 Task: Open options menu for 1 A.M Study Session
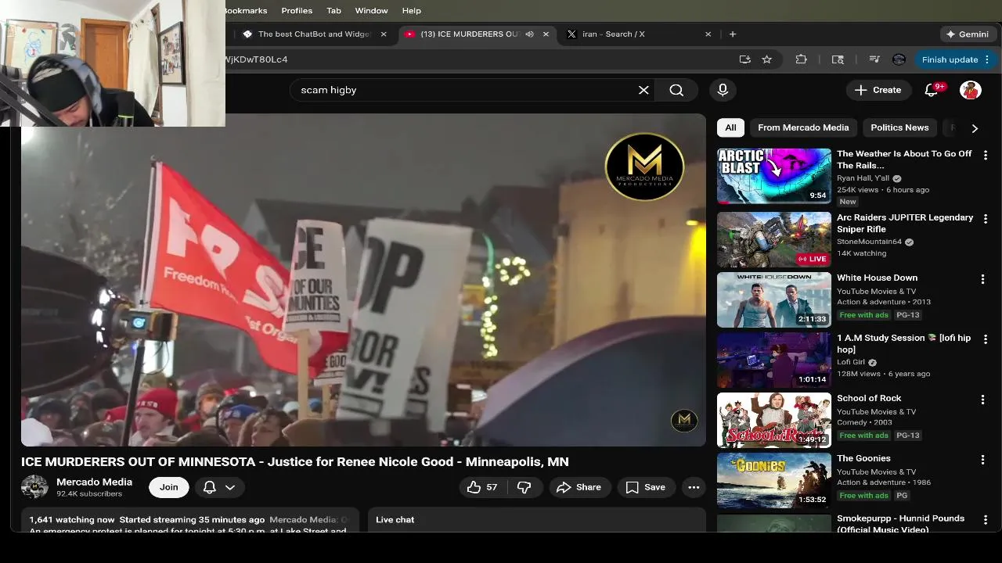[985, 339]
